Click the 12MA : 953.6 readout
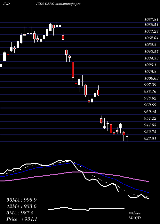Screen dimensions: 160x224 (21, 206)
